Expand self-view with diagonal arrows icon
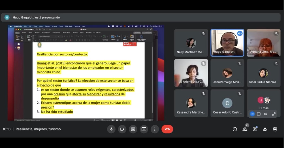 pyautogui.click(x=274, y=114)
